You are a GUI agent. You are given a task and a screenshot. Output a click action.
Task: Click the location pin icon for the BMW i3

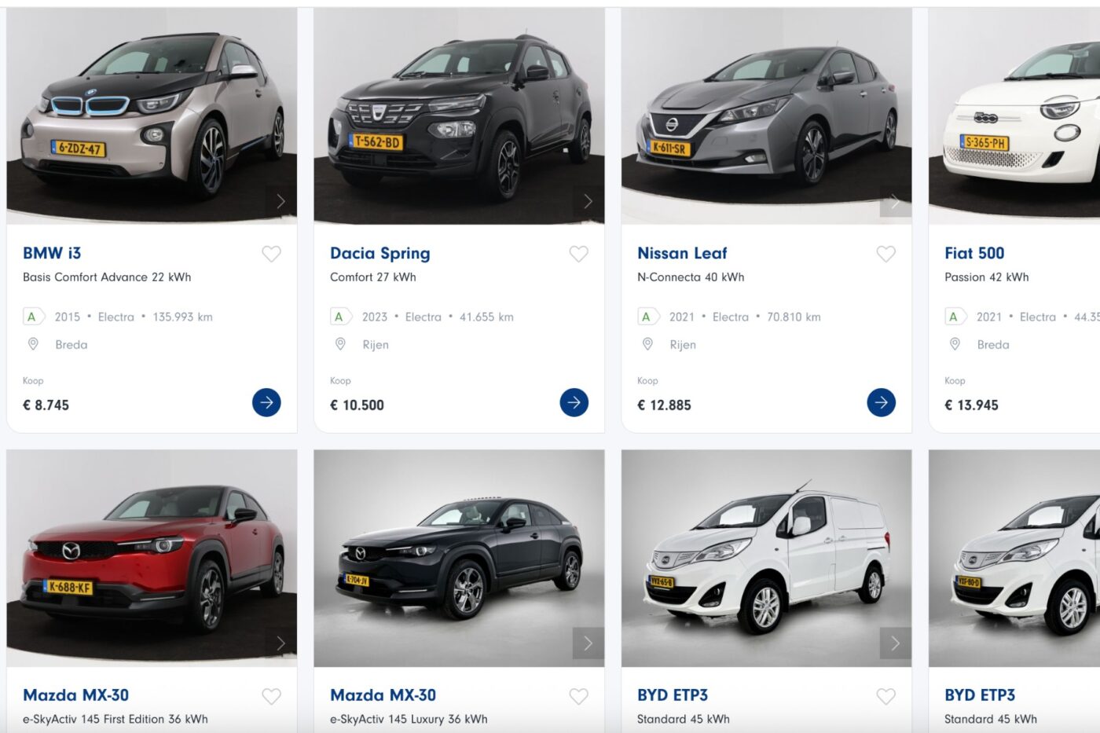32,344
